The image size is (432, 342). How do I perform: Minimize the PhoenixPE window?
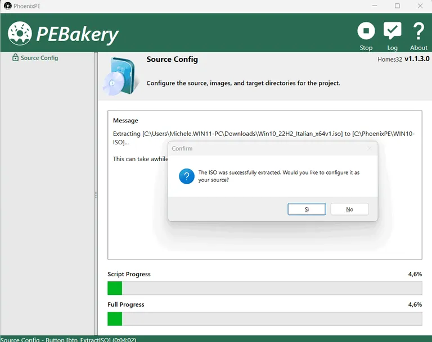click(373, 6)
